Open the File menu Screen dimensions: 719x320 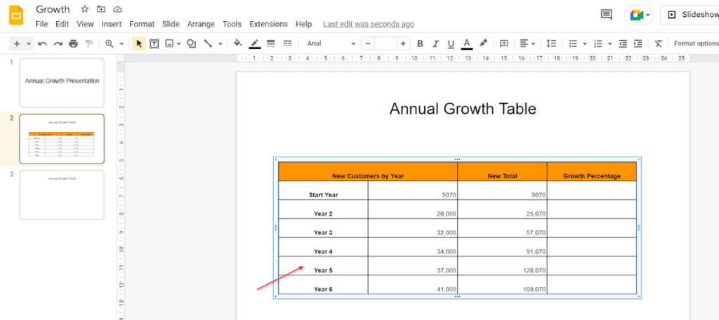pyautogui.click(x=41, y=25)
